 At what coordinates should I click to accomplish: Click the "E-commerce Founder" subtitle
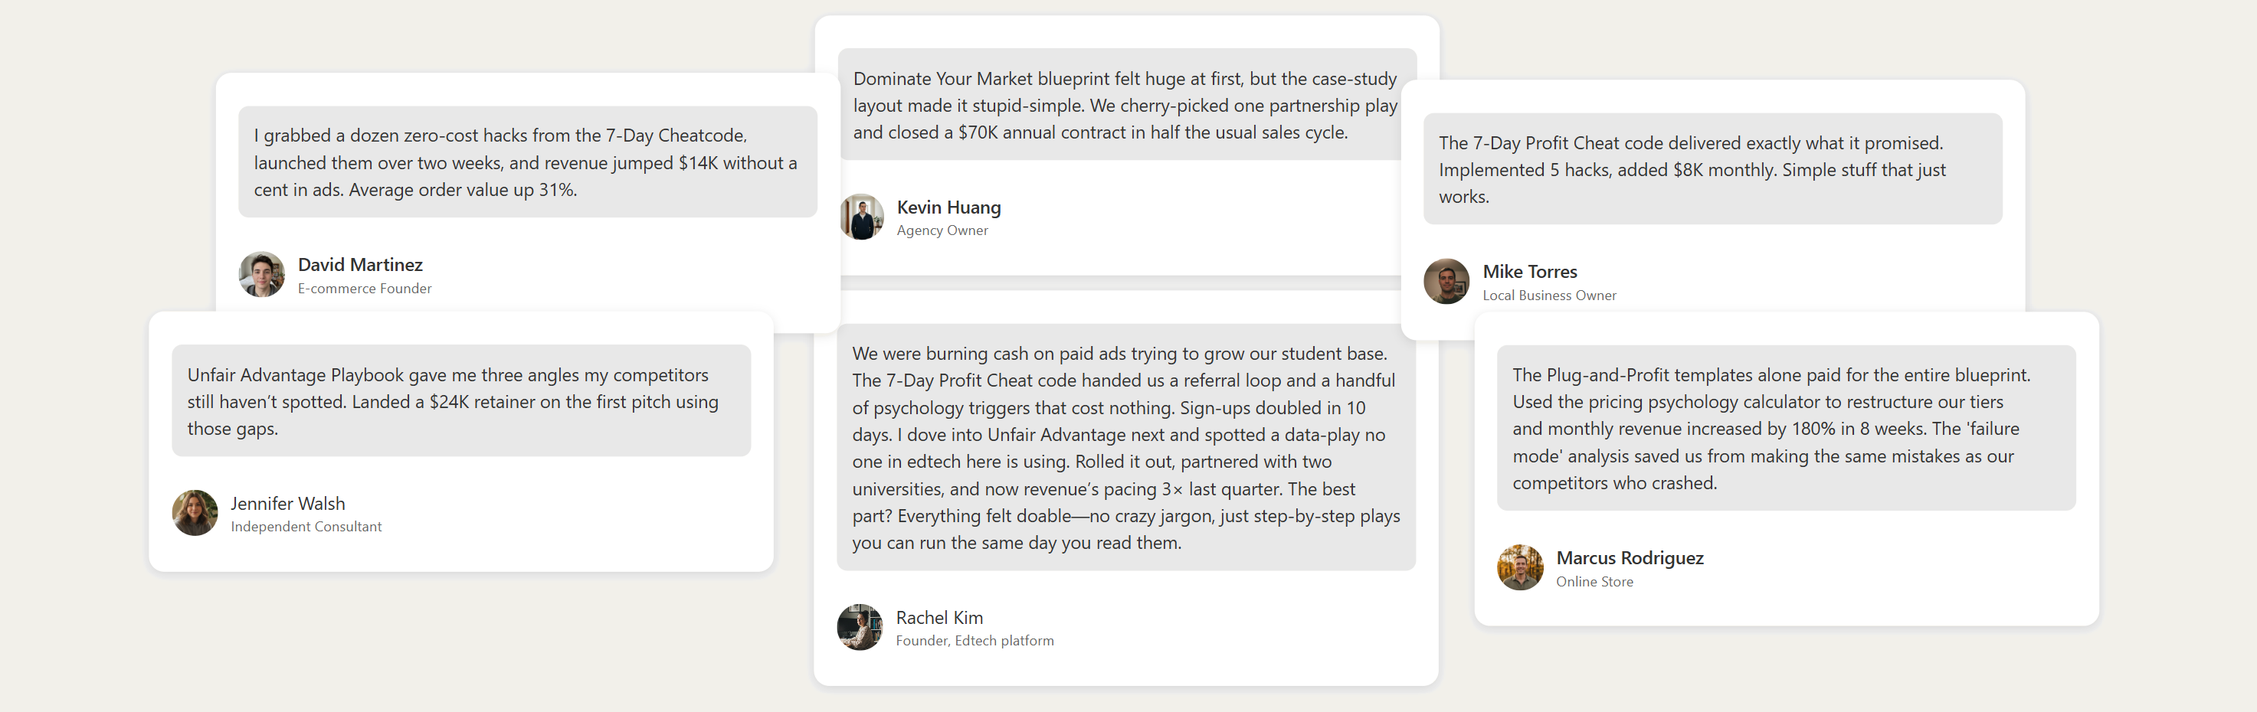pos(365,288)
